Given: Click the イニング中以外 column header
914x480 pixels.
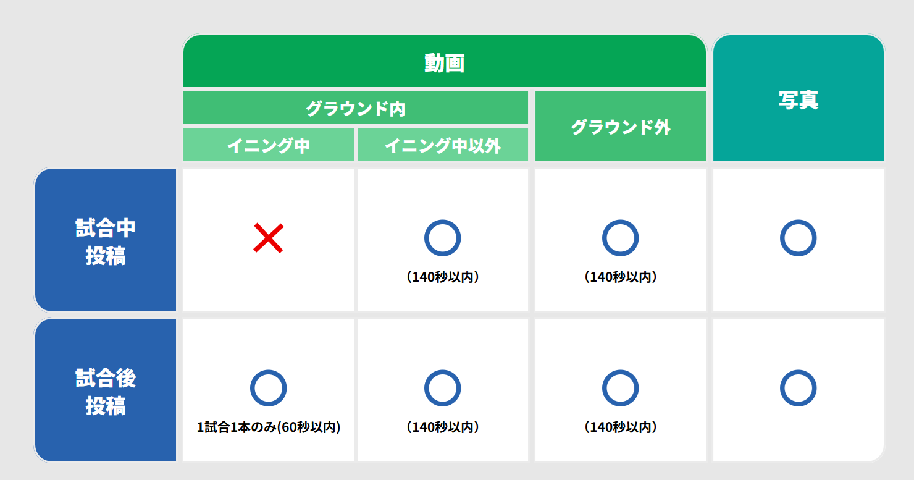Looking at the screenshot, I should point(442,146).
